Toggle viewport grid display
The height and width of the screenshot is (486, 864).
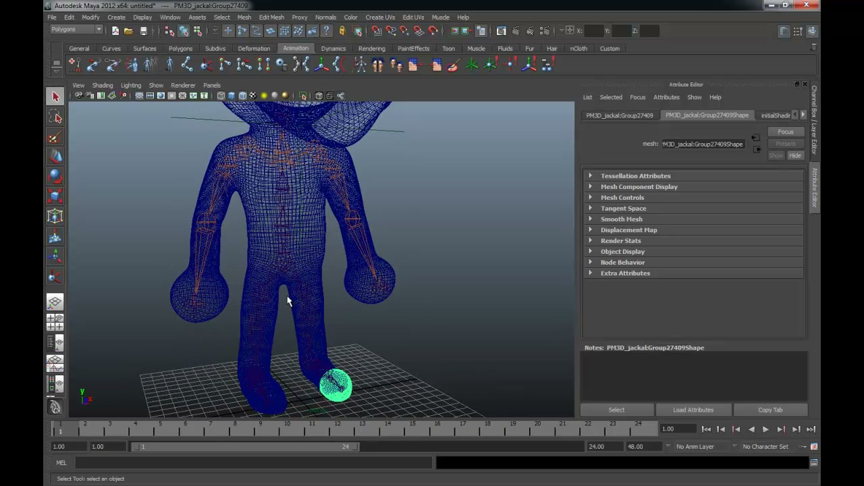click(139, 96)
